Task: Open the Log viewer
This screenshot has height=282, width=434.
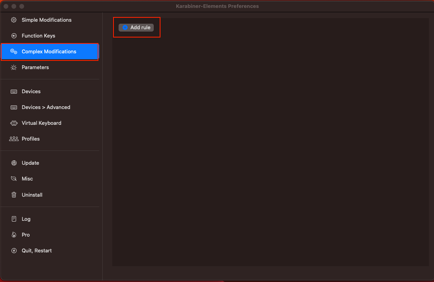Action: [26, 219]
